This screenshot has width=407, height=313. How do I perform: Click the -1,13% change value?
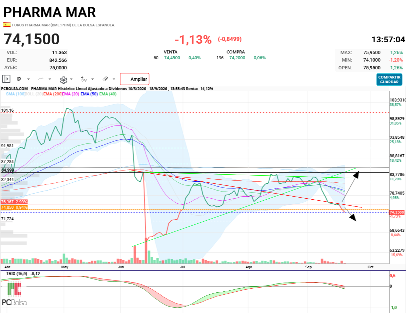coord(193,40)
